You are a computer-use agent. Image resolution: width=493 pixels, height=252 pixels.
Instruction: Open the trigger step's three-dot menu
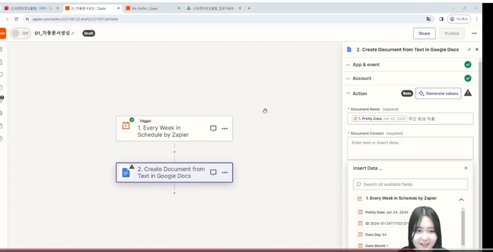[225, 129]
